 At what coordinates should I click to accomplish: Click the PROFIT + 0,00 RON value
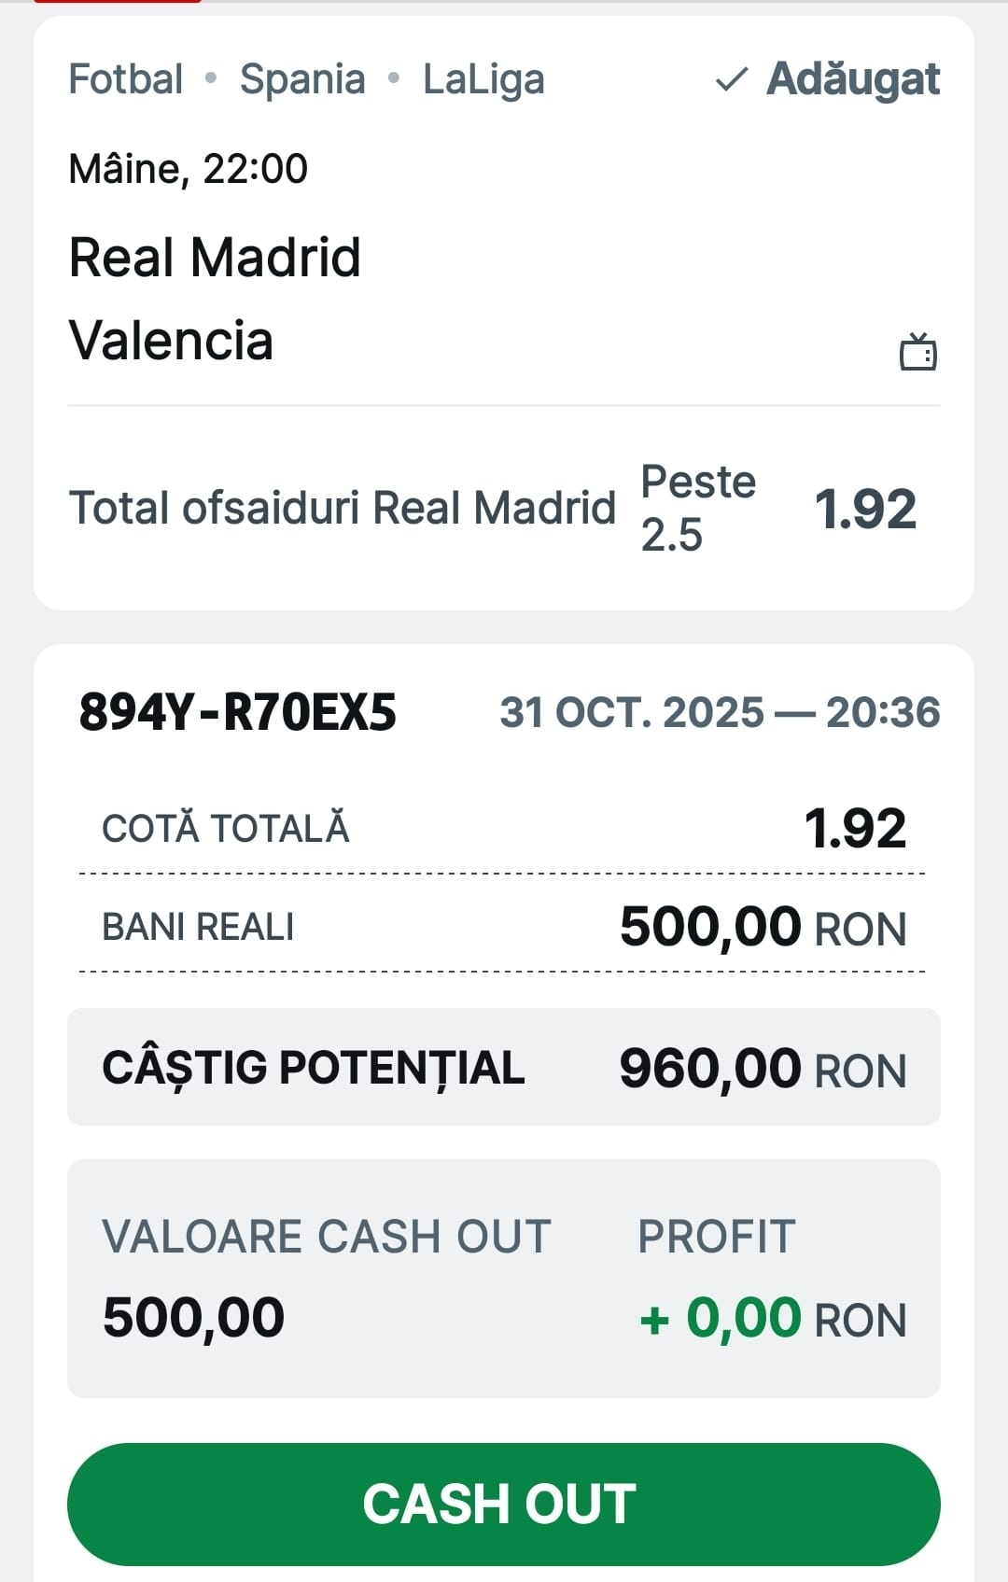(772, 1318)
